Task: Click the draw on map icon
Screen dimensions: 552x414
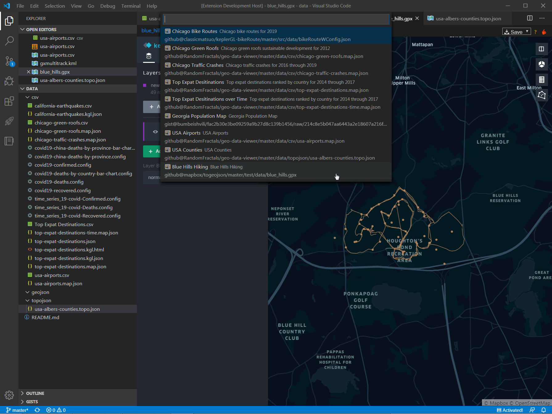Action: (542, 95)
